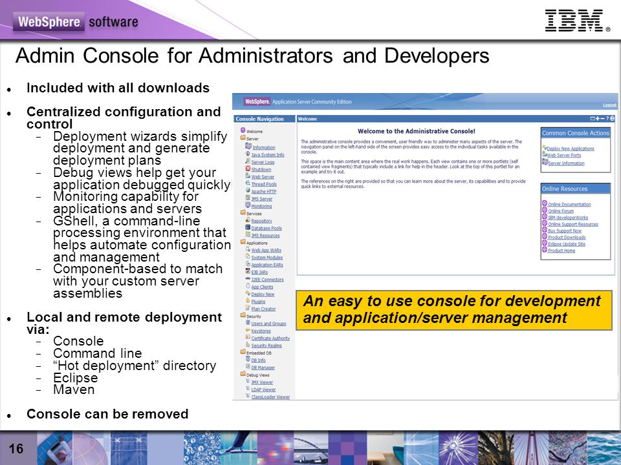The image size is (621, 465).
Task: Click the J2EE Connectors icon
Action: pos(248,279)
